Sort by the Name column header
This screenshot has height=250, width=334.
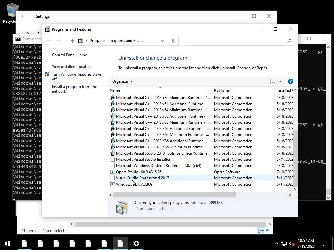pyautogui.click(x=160, y=90)
